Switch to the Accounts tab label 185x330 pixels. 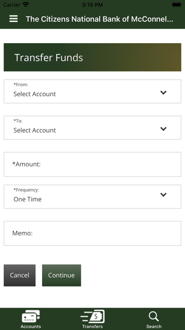(31, 326)
